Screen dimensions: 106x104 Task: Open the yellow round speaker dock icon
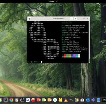pyautogui.click(x=77, y=100)
